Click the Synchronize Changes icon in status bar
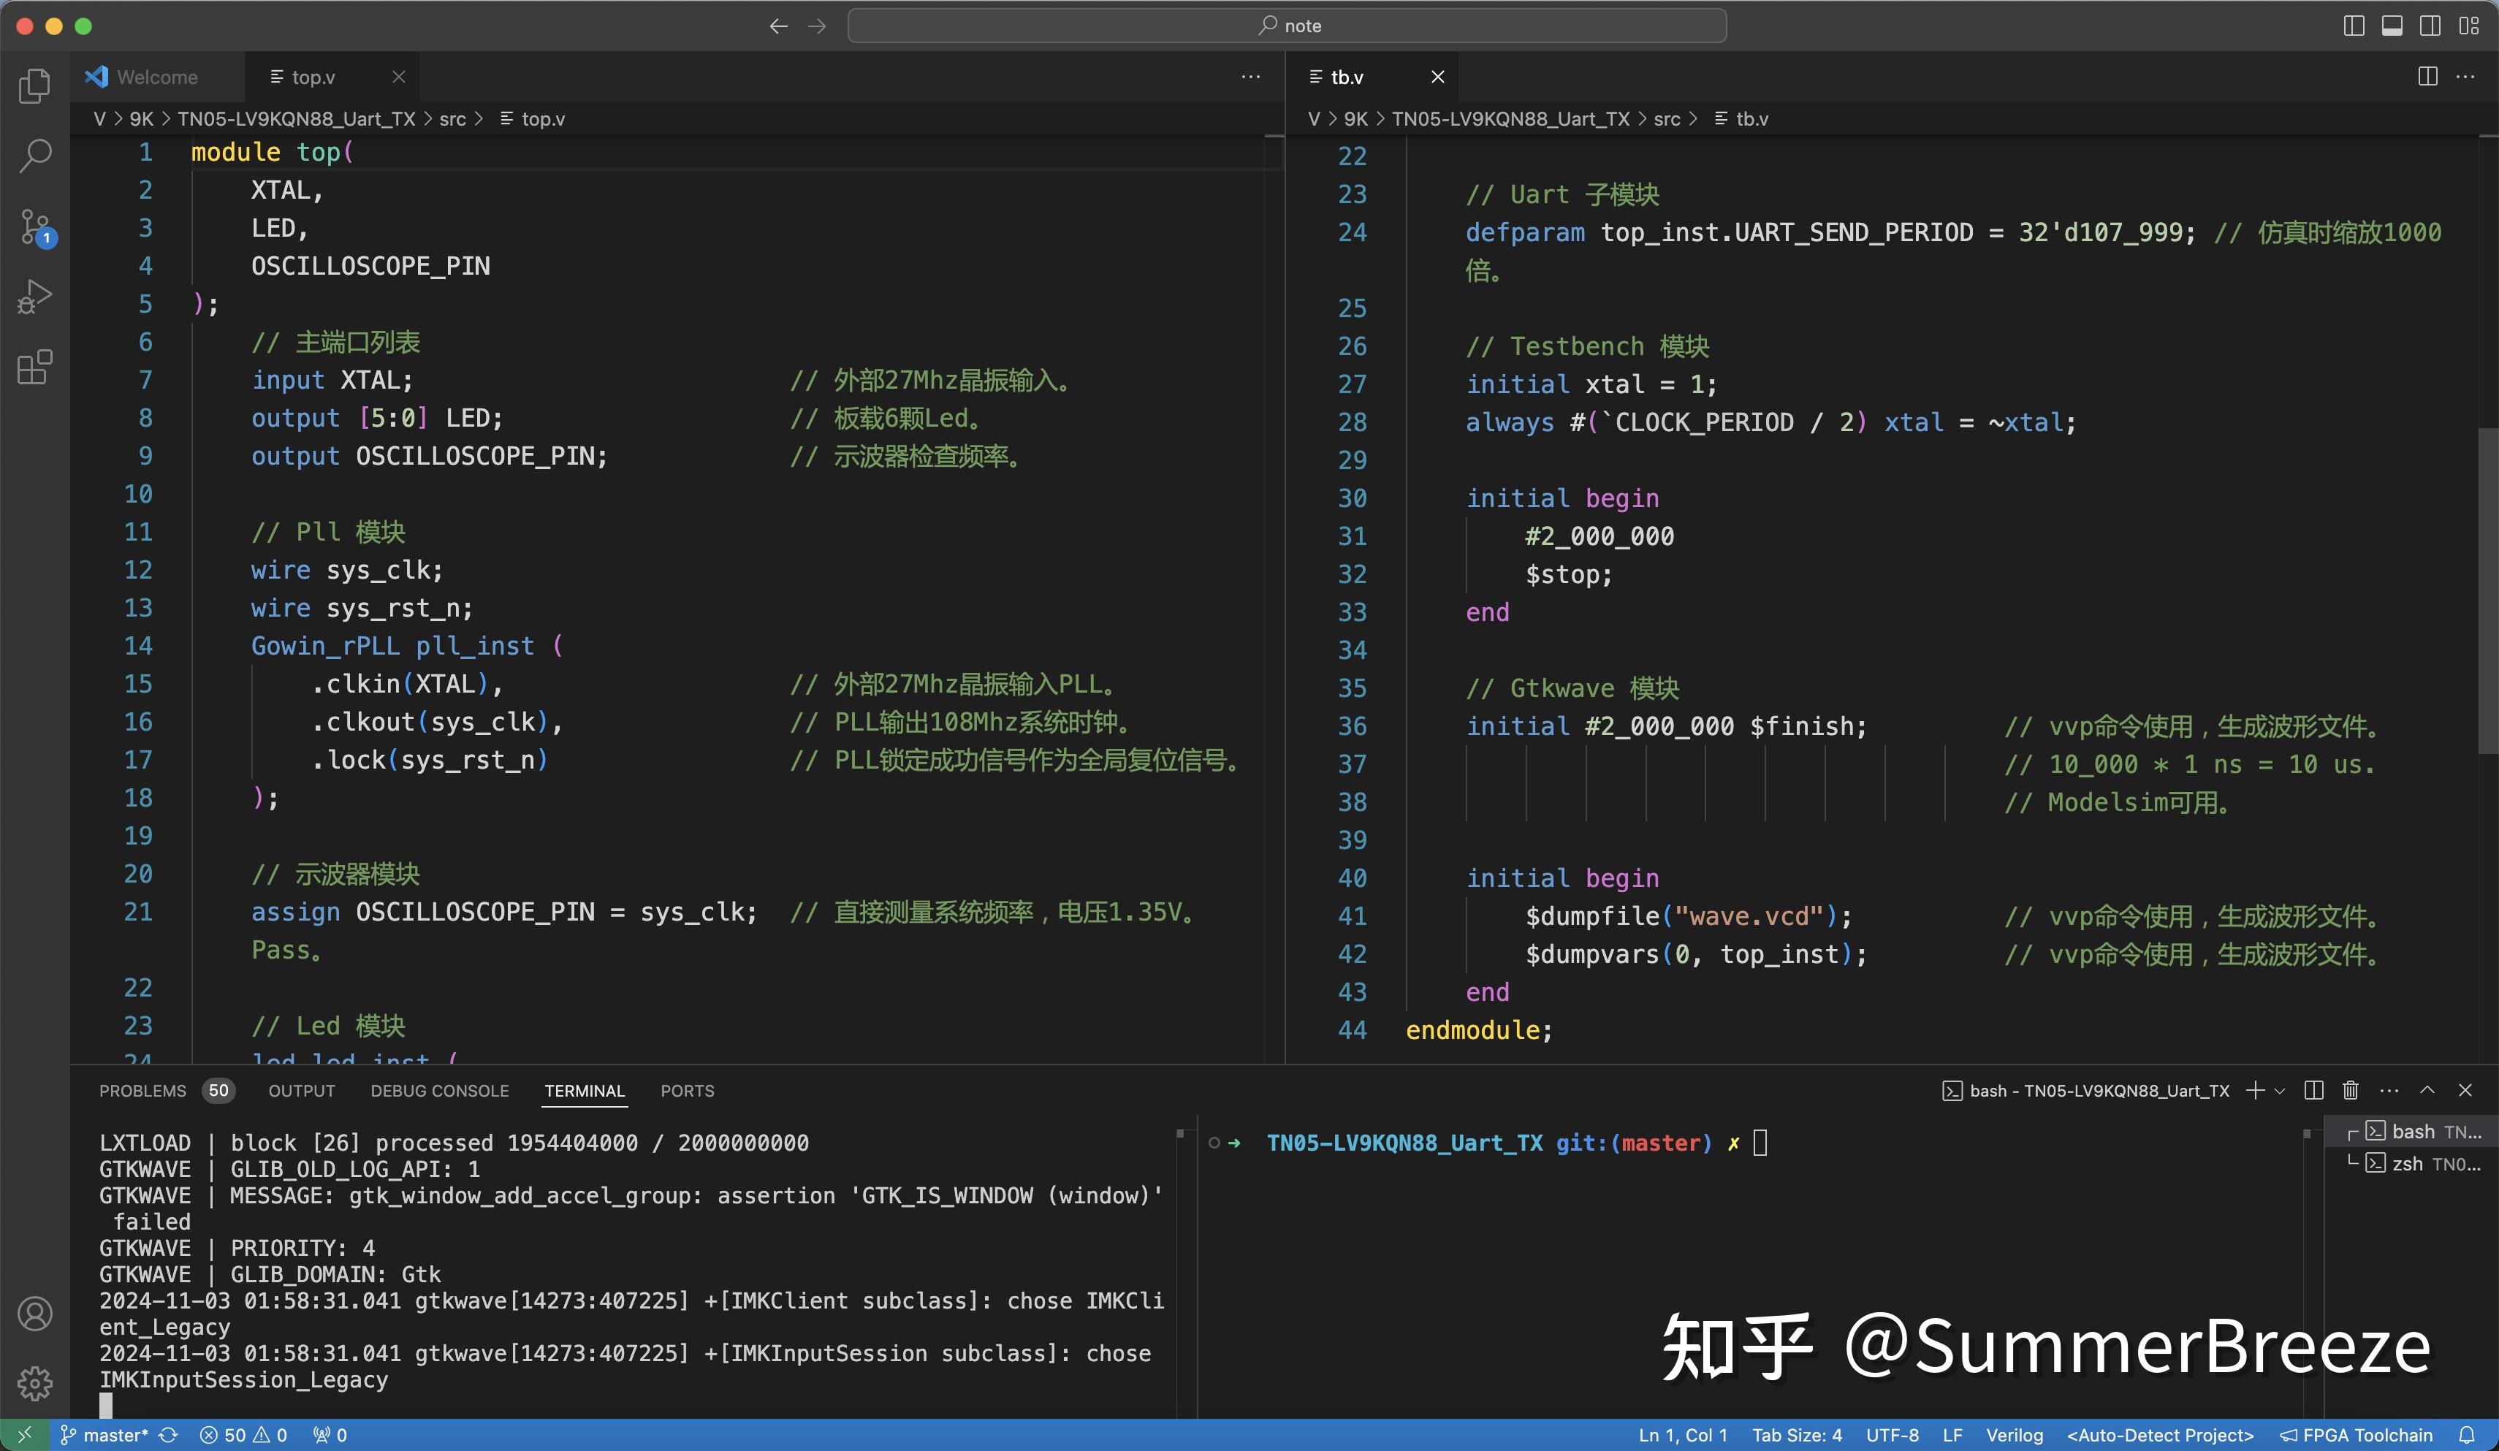Viewport: 2499px width, 1451px height. tap(169, 1435)
